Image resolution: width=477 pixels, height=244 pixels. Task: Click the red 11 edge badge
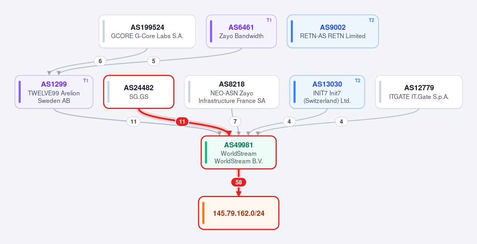pyautogui.click(x=182, y=122)
